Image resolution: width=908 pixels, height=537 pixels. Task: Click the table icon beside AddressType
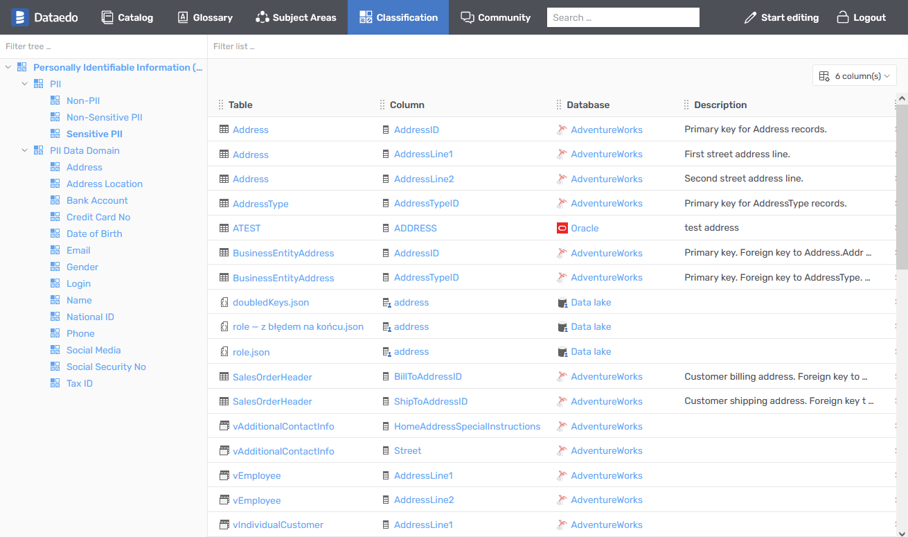click(x=224, y=204)
